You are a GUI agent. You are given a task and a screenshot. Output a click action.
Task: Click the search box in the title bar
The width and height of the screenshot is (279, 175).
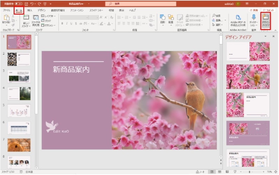[x=141, y=4]
